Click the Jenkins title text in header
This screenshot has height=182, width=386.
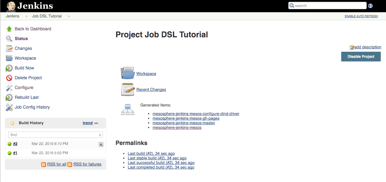35,6
